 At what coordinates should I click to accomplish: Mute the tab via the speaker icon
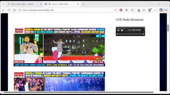(x=49, y=4)
